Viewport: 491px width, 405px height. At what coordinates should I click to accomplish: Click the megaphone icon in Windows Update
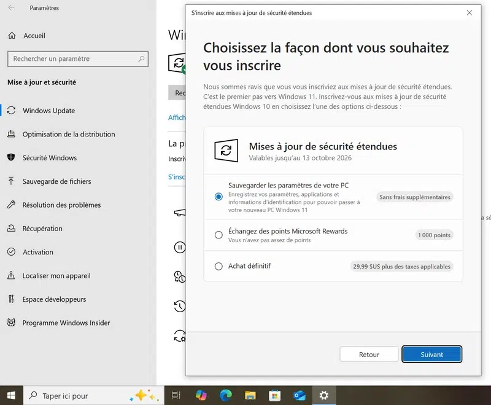[x=180, y=213]
